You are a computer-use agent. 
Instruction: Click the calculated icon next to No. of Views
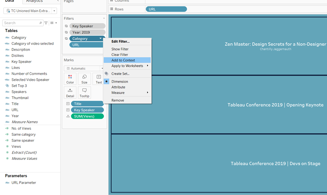pos(7,128)
